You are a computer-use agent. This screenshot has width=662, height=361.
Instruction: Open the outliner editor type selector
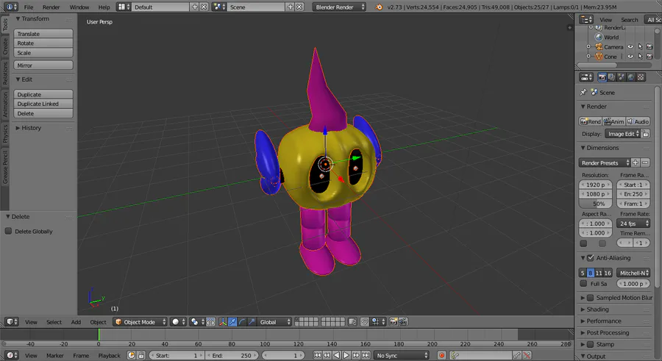pos(586,19)
